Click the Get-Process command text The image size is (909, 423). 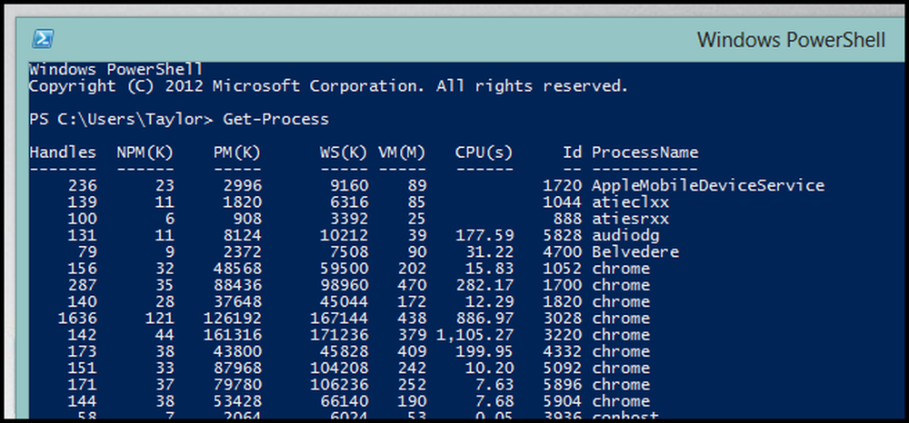(x=276, y=120)
